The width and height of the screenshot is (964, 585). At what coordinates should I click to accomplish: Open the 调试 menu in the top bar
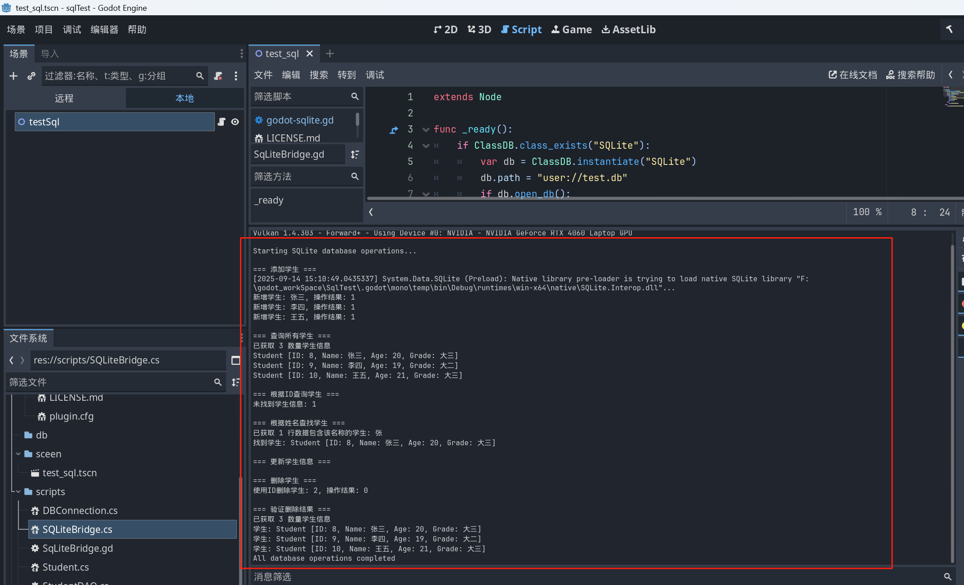point(72,30)
